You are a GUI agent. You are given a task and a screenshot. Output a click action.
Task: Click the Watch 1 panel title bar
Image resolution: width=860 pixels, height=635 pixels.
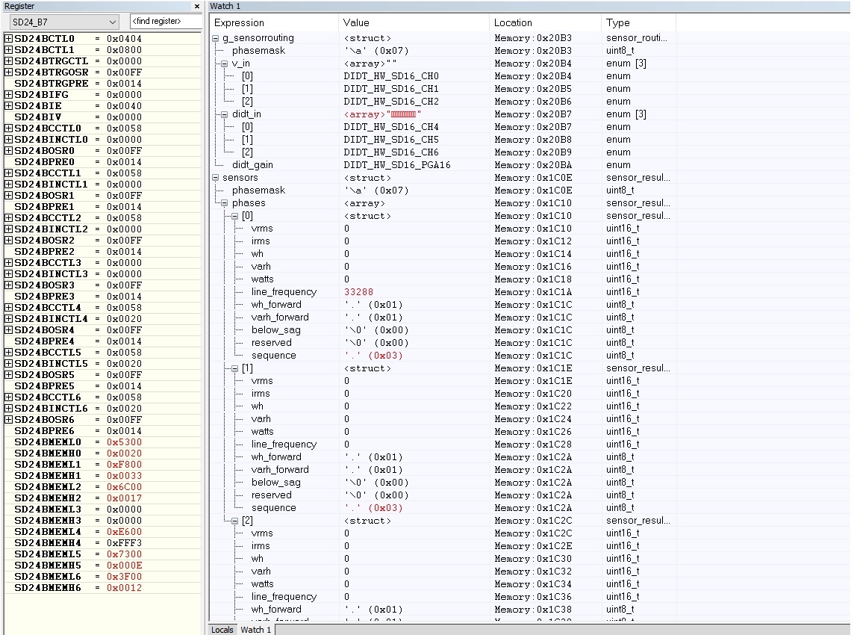point(529,6)
